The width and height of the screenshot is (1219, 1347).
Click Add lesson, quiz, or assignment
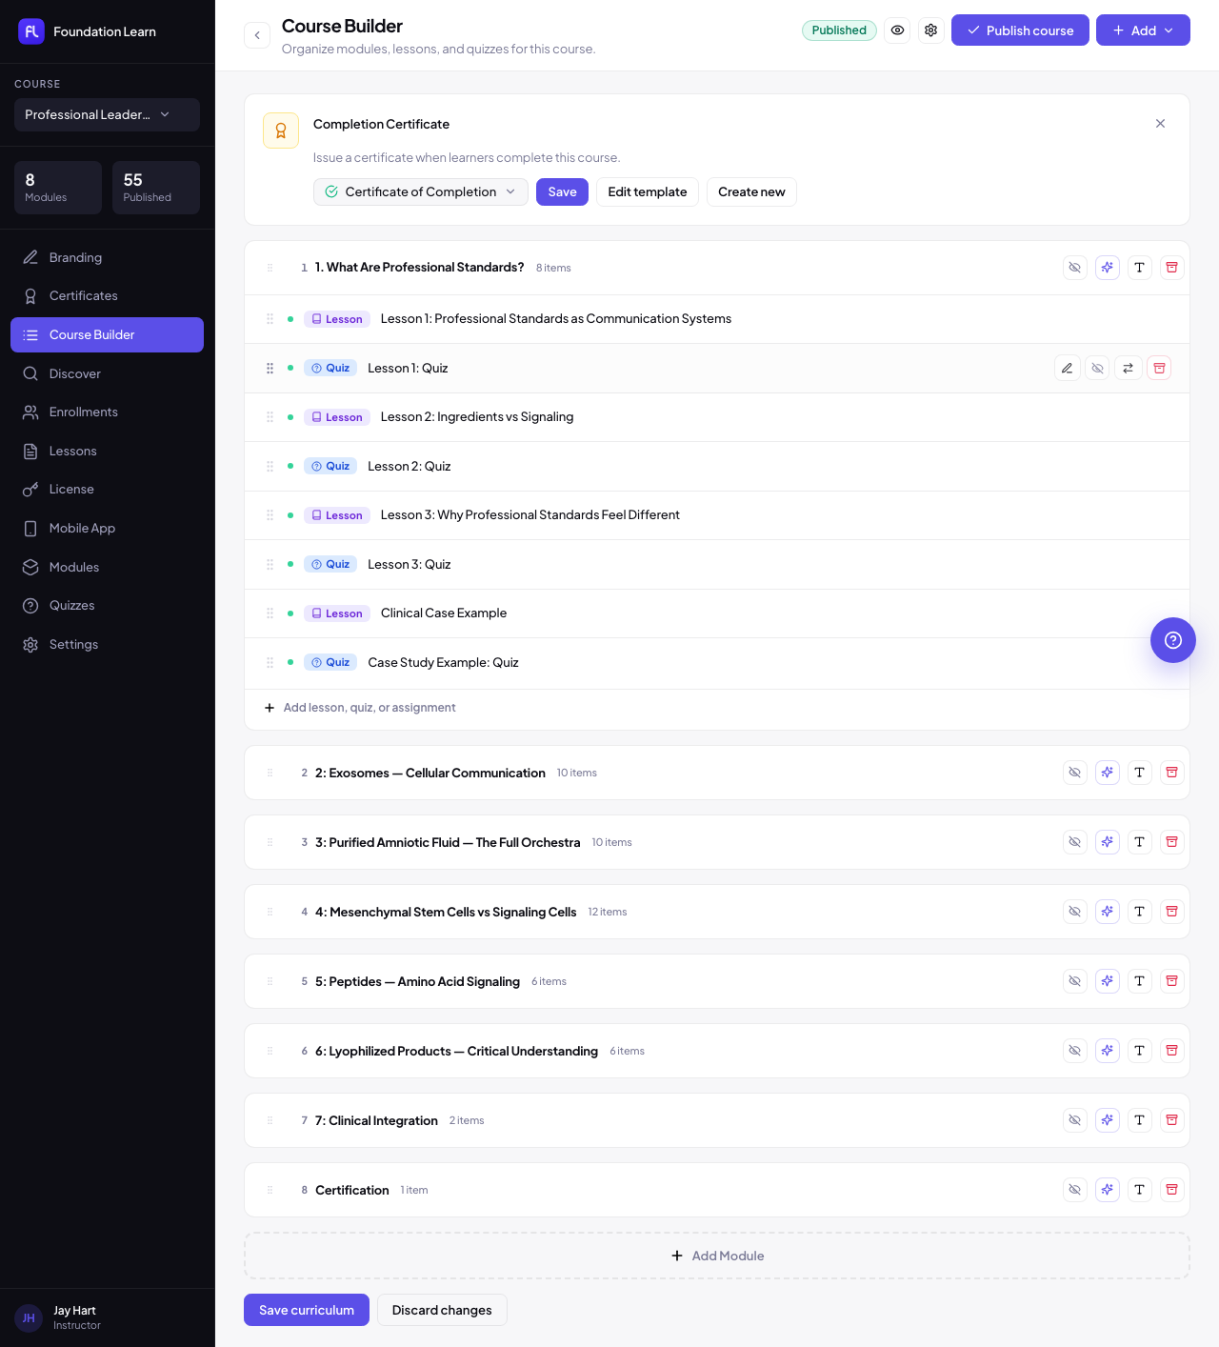click(x=360, y=708)
